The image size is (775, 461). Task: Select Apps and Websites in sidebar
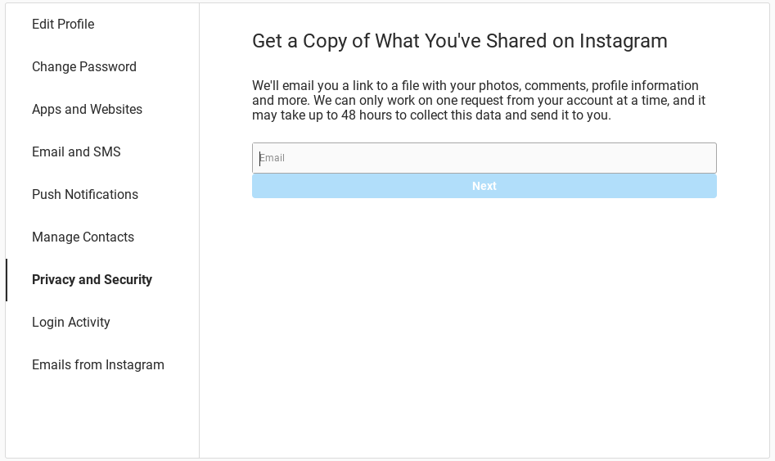click(x=87, y=110)
